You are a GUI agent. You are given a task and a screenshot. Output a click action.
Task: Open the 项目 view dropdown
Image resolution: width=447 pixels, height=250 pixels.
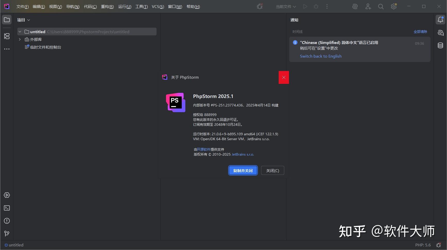click(x=24, y=20)
